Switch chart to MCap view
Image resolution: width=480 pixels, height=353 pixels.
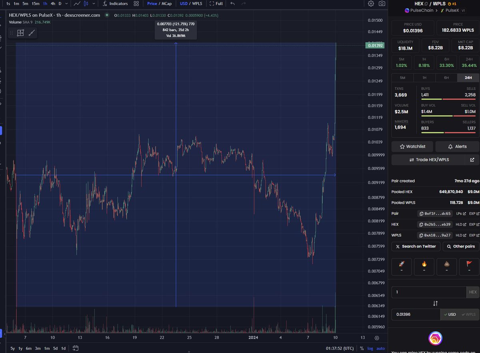[166, 4]
